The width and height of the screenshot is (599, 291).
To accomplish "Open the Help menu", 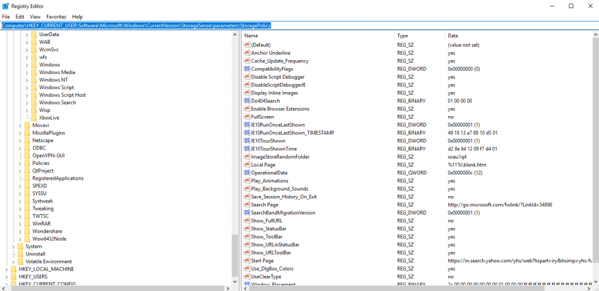I will pyautogui.click(x=78, y=17).
